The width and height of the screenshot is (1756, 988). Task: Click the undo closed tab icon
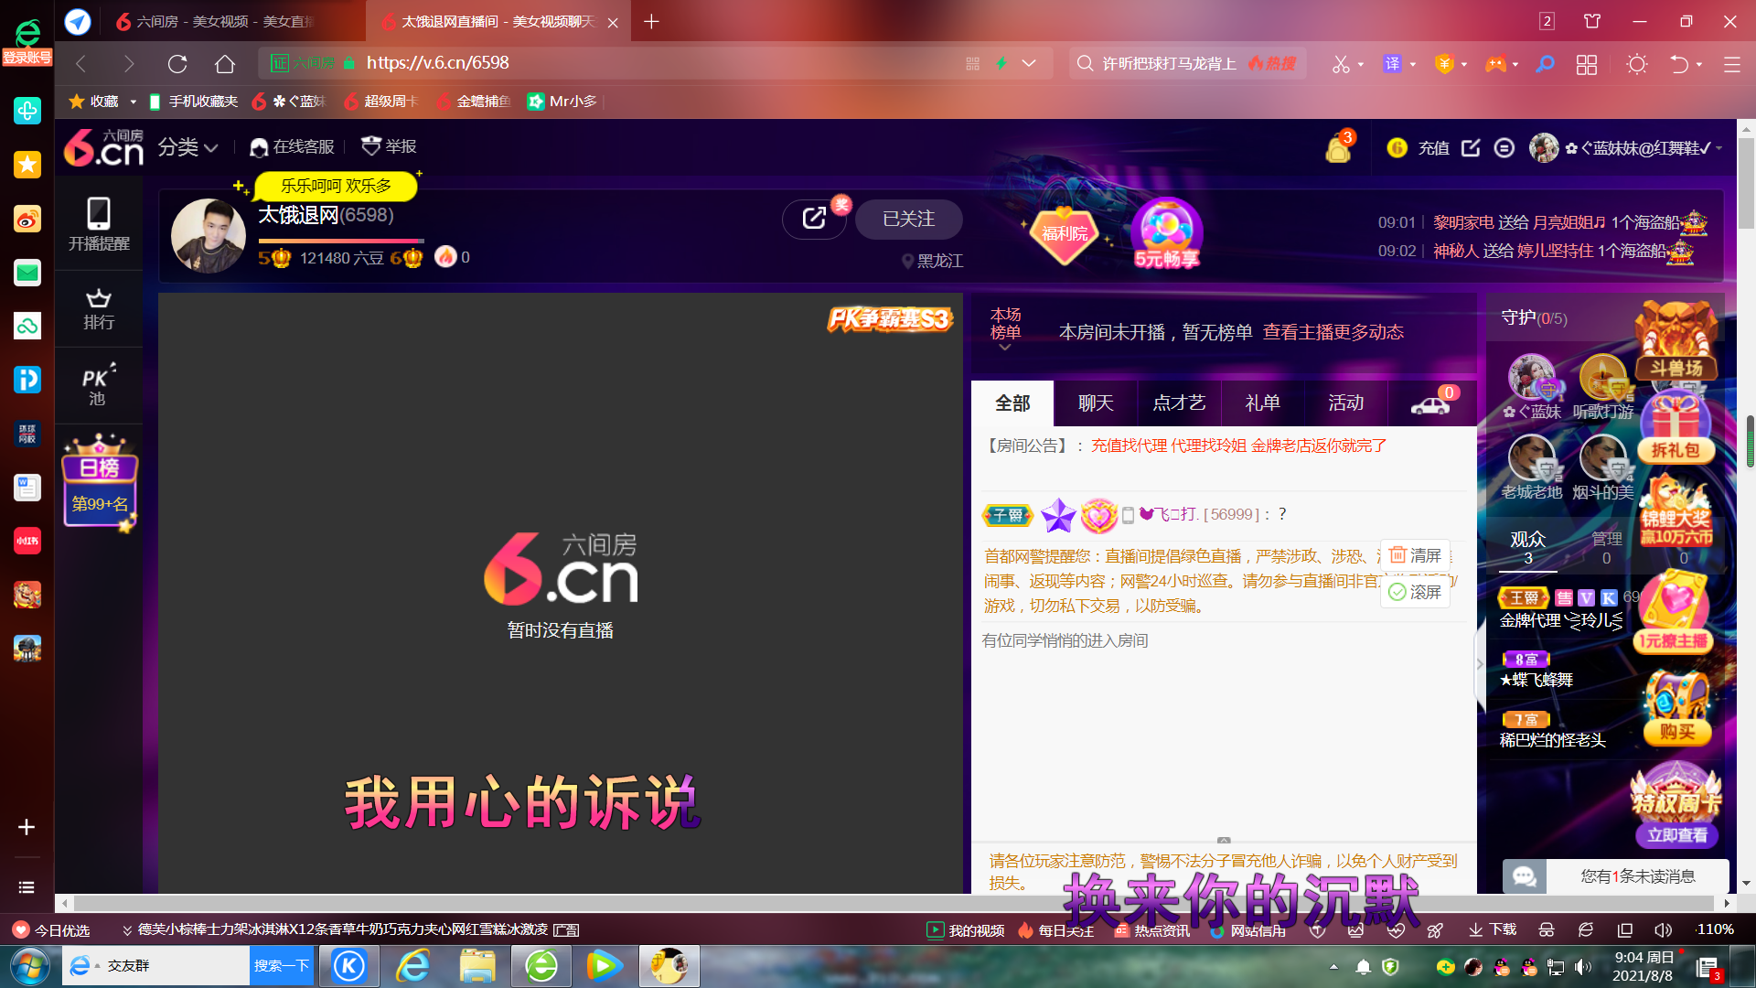[x=1679, y=64]
